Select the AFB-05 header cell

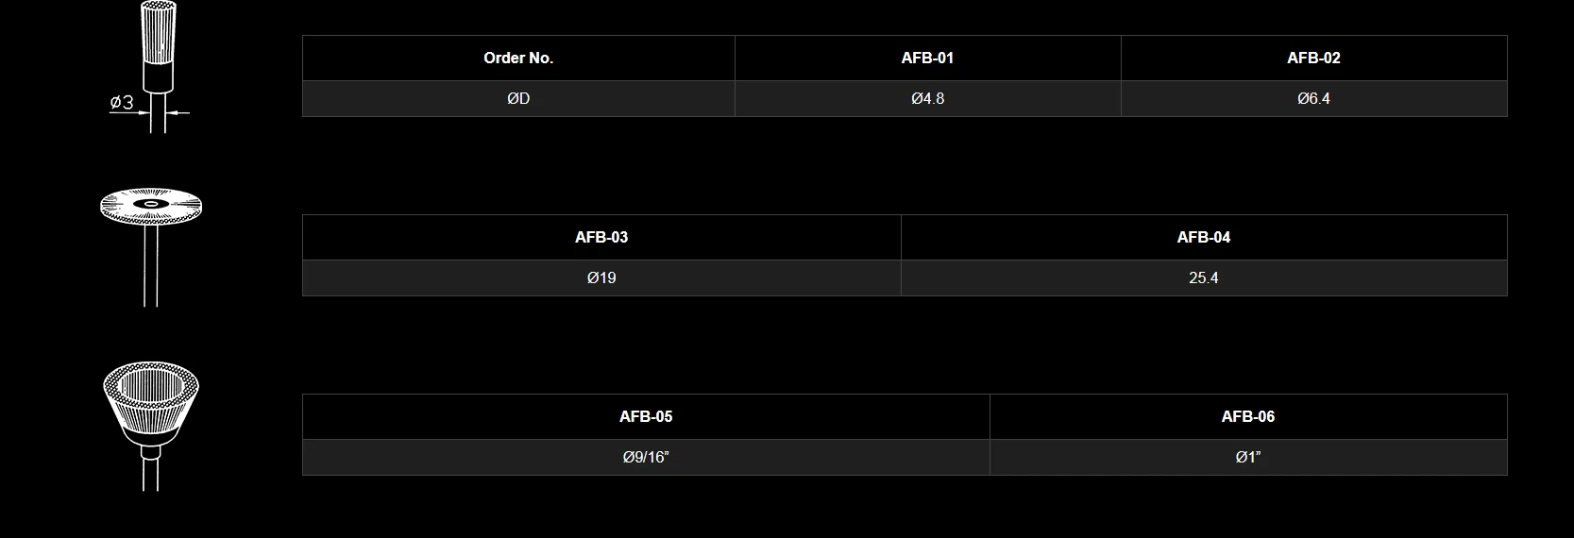coord(646,417)
